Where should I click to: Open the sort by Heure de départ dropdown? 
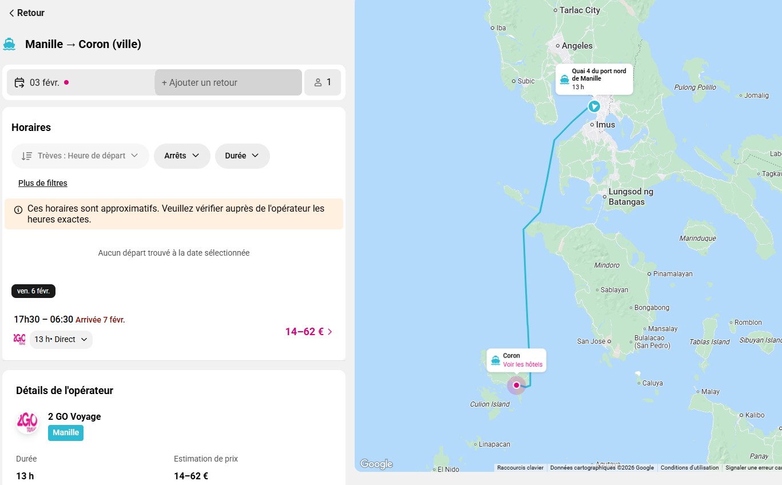(80, 156)
